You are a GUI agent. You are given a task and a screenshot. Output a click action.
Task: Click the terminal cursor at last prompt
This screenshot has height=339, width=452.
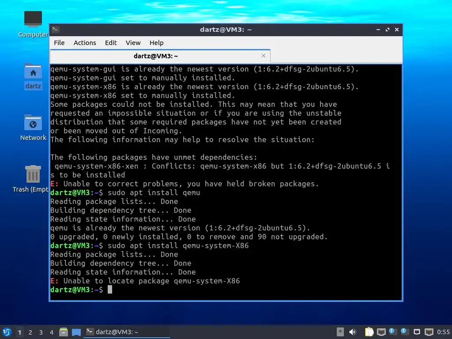click(x=110, y=290)
